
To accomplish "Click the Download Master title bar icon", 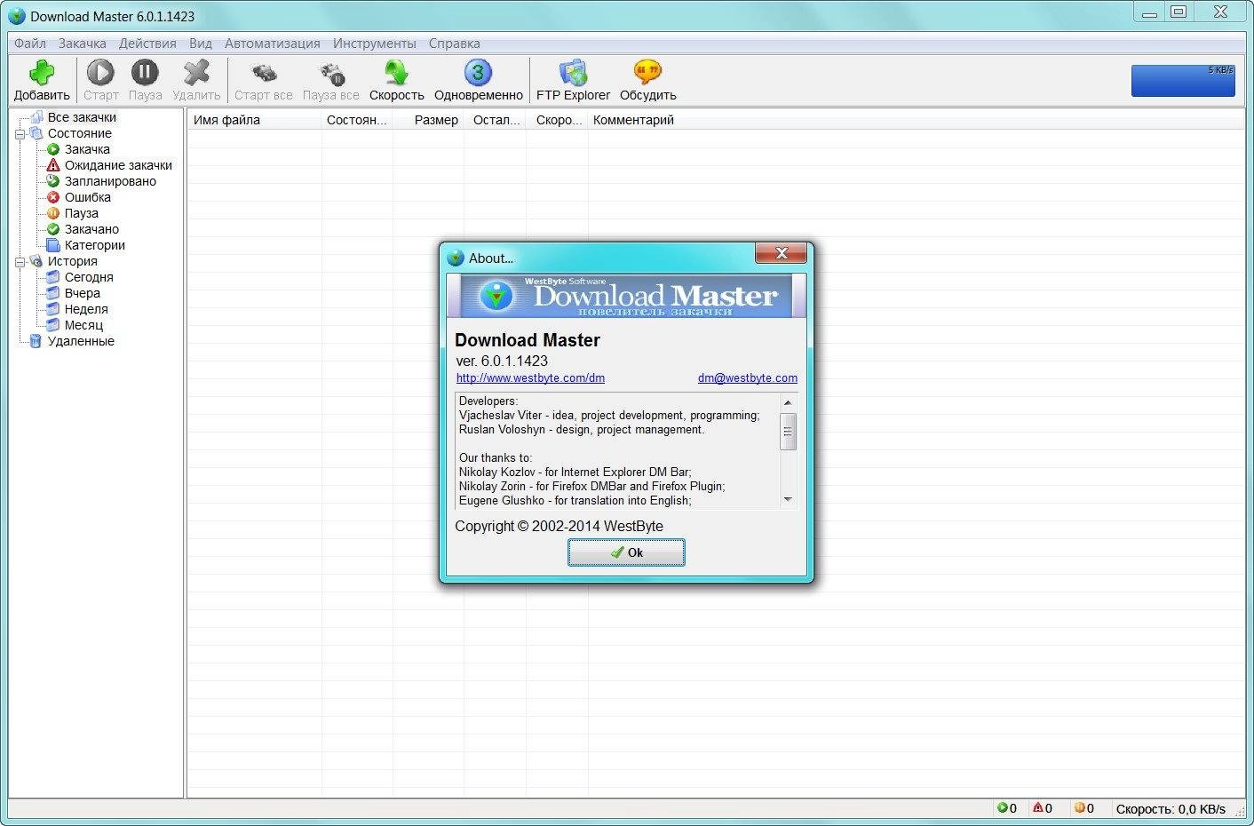I will coord(17,16).
